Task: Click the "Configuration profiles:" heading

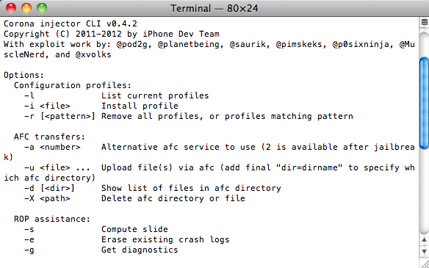Action: (73, 85)
